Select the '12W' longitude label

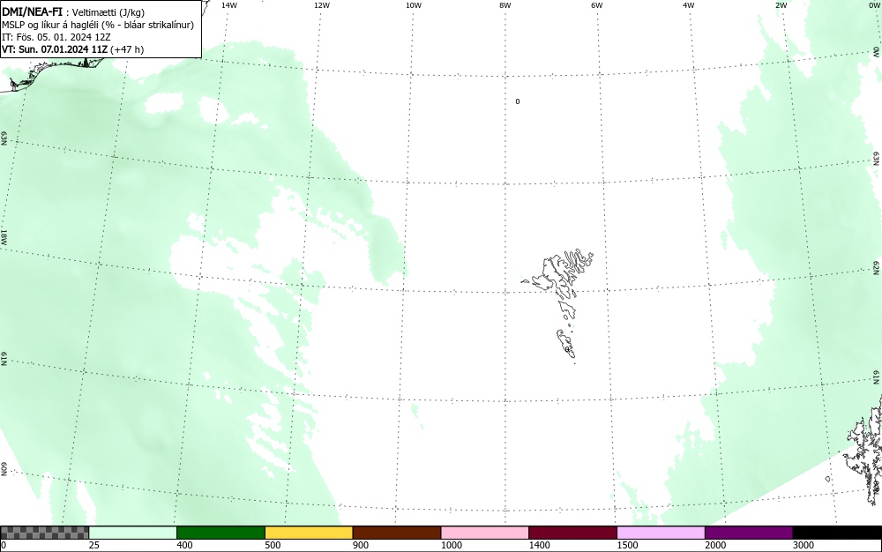click(322, 5)
